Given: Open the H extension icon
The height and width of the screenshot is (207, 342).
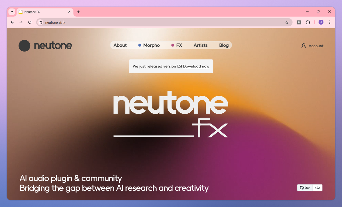Looking at the screenshot, I should (299, 22).
